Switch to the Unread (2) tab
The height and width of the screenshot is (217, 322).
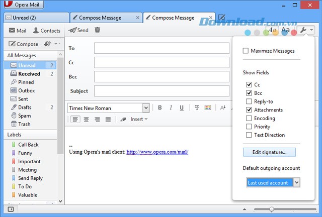(x=36, y=18)
